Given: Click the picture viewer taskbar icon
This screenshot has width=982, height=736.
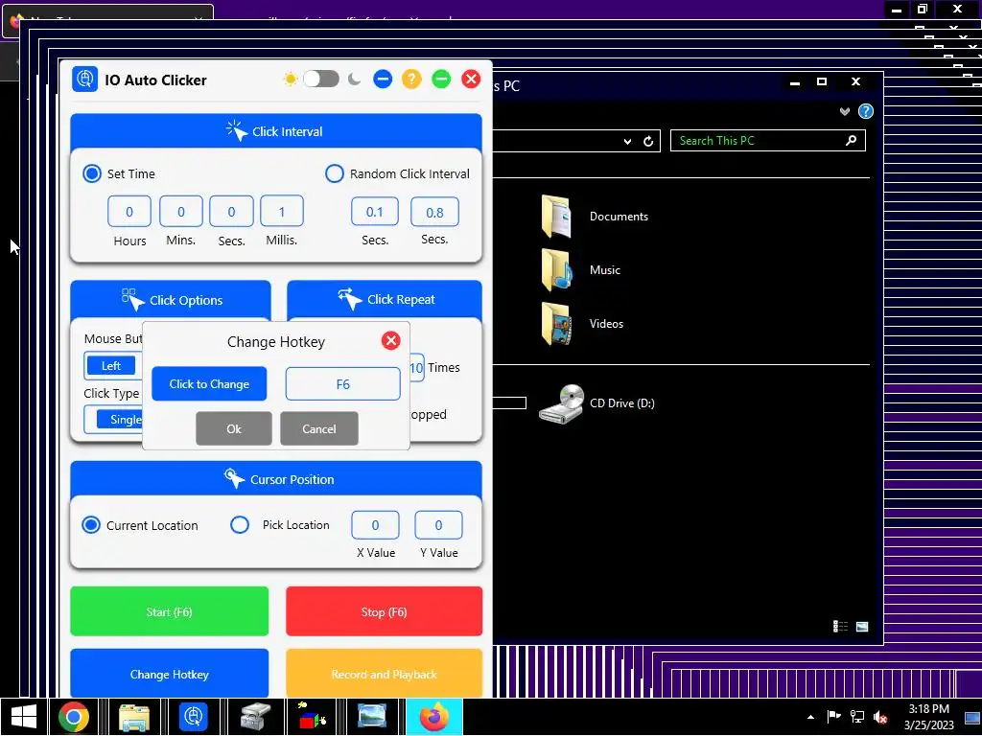Looking at the screenshot, I should [x=372, y=717].
